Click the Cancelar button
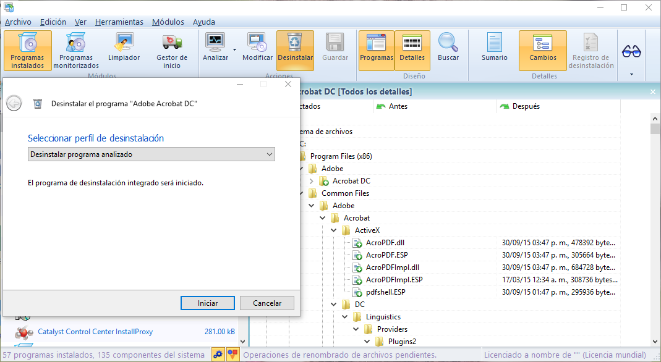 pos(267,303)
